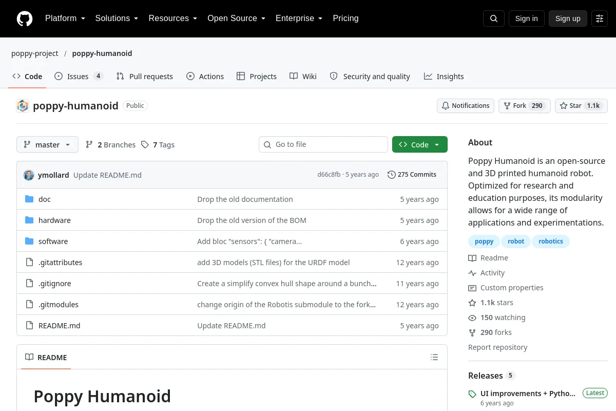Select the README tab in file viewer
The width and height of the screenshot is (616, 411).
[x=46, y=358]
